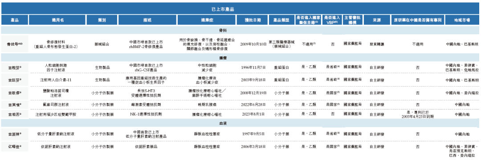The image size is (481, 160).
Task: Click the 骨科 section row
Action: click(240, 30)
